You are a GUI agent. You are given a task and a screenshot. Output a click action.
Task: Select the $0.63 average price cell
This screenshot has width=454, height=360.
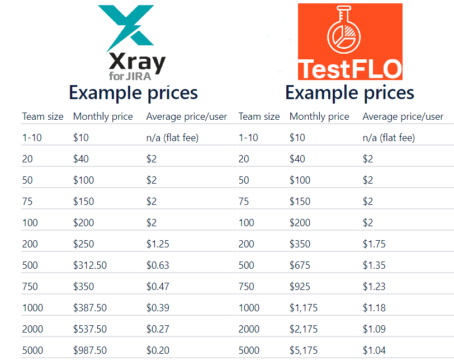[157, 265]
